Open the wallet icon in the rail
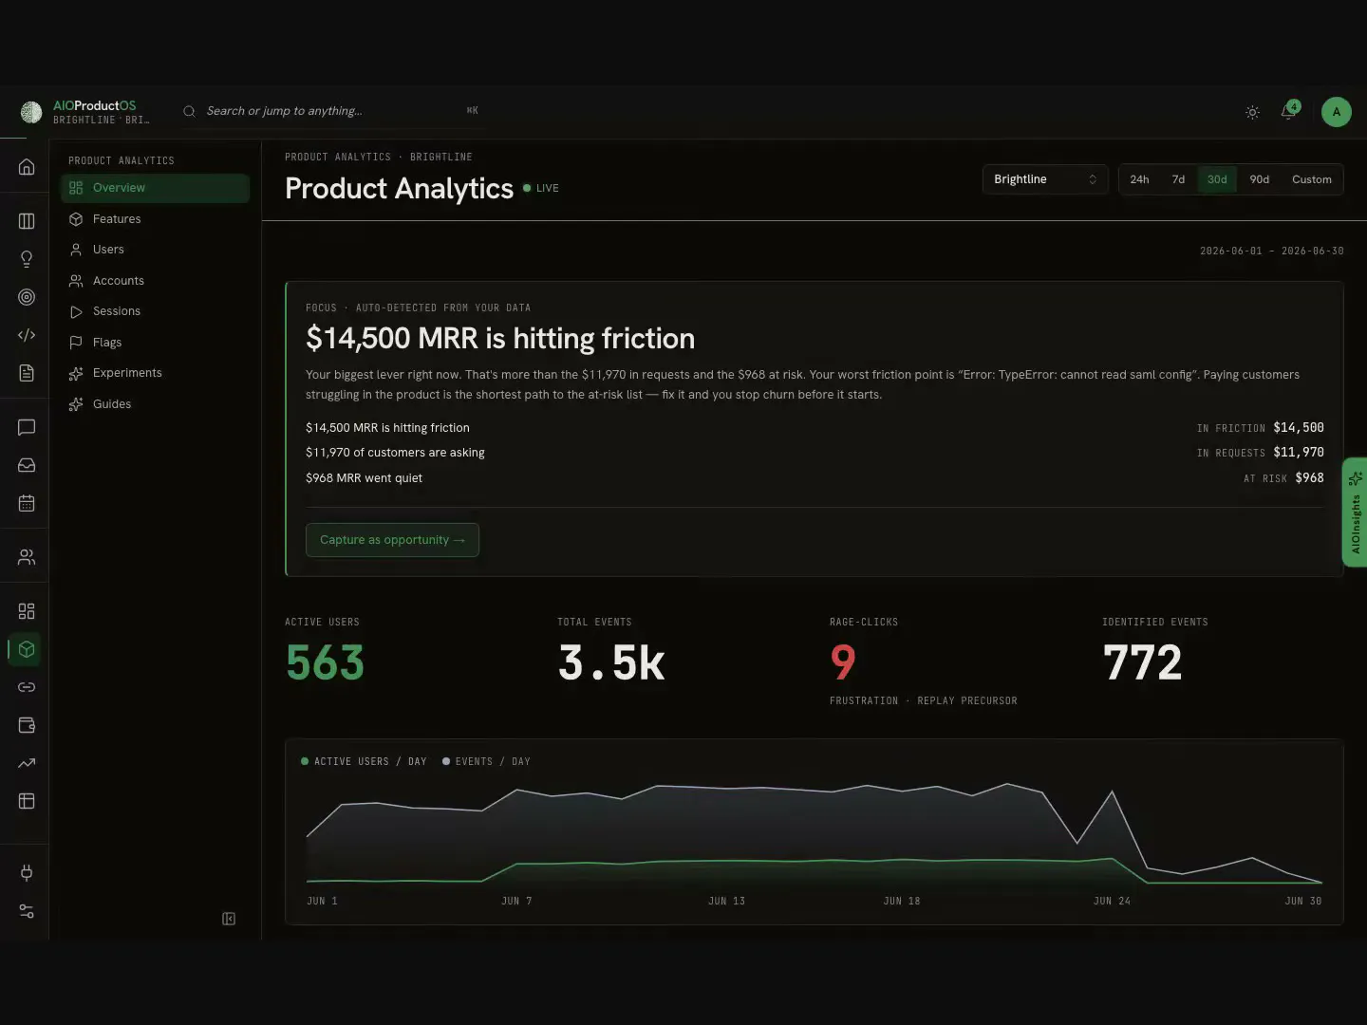Screen dimensions: 1367x1025 (x=27, y=725)
